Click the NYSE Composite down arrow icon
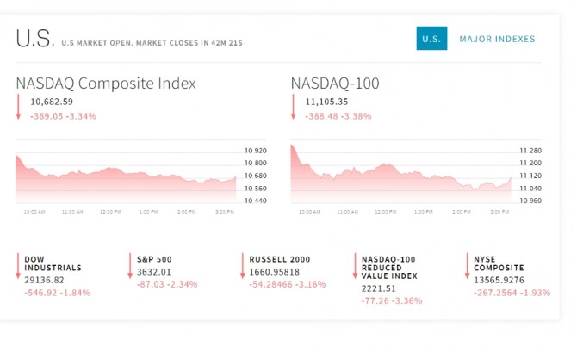Screen dimensions: 577x353 468,265
